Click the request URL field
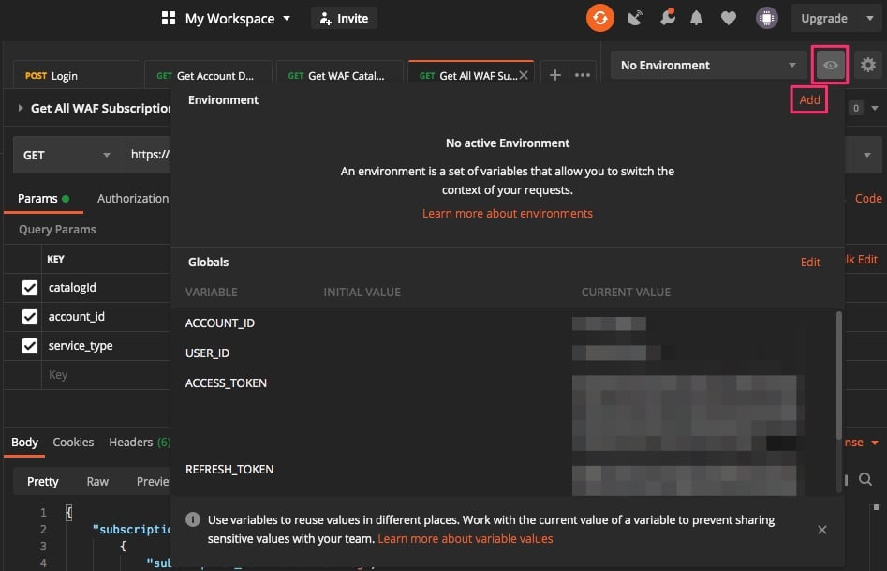This screenshot has height=571, width=887. click(x=149, y=155)
